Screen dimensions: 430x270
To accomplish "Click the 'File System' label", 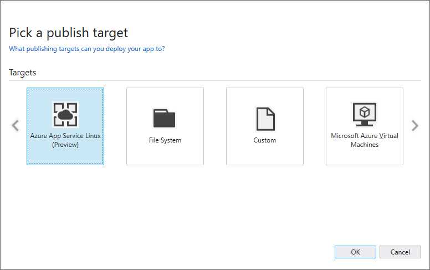I will click(165, 140).
